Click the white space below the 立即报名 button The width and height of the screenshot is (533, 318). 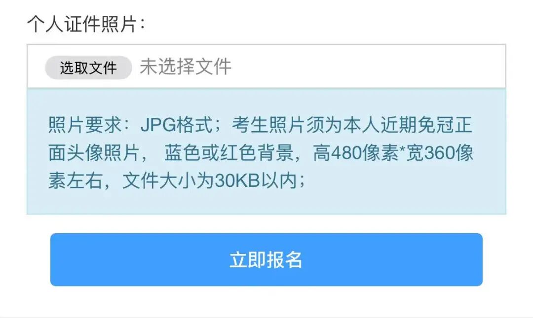266,301
